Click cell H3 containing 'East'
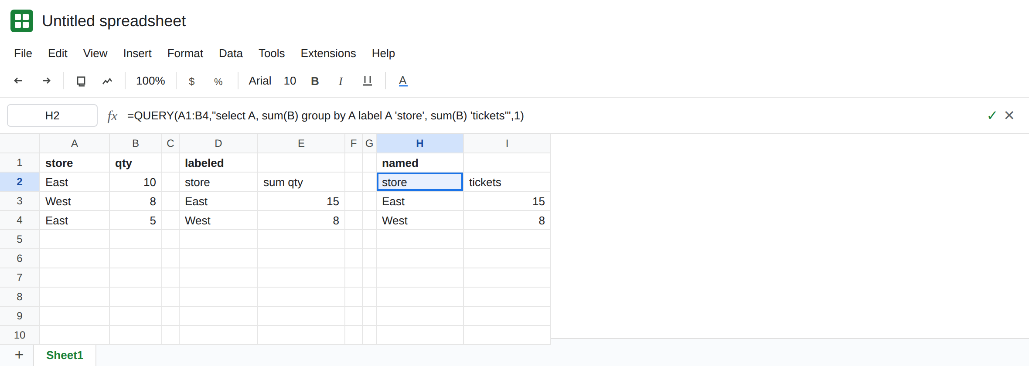 pyautogui.click(x=420, y=201)
